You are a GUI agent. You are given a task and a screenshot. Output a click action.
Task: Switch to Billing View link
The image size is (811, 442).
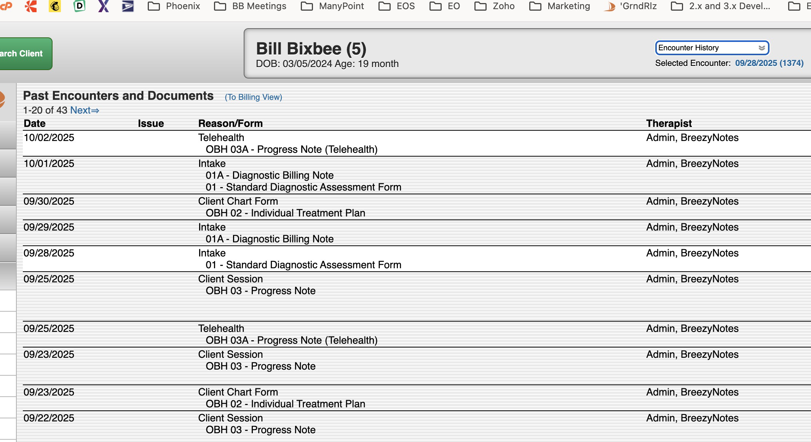tap(253, 97)
